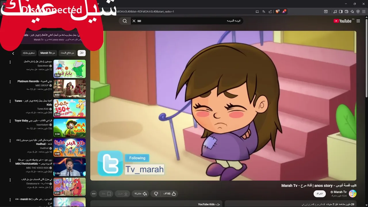Viewport: 368px width, 207px height.
Task: Toggle the browser sidebar panel icon
Action: point(341,11)
